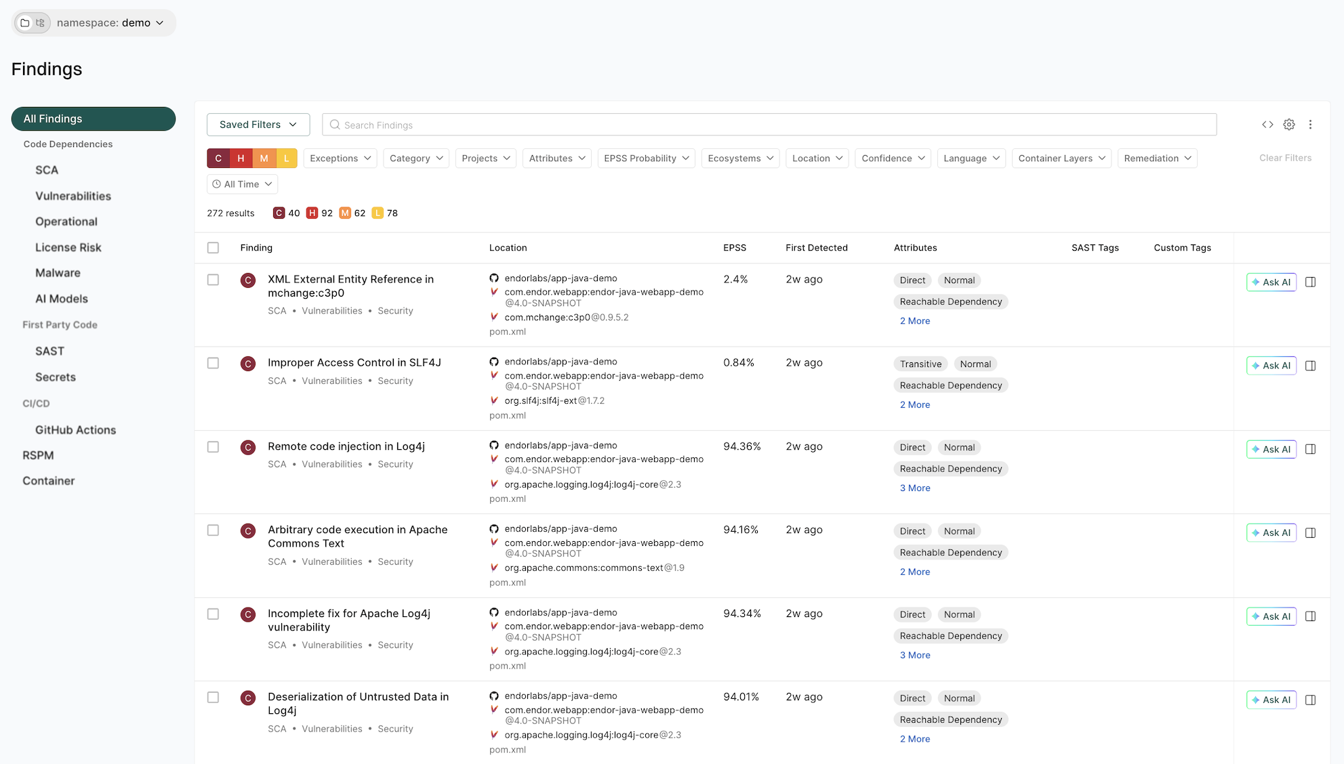
Task: Select checkbox for Arbitrary code execution finding
Action: (213, 530)
